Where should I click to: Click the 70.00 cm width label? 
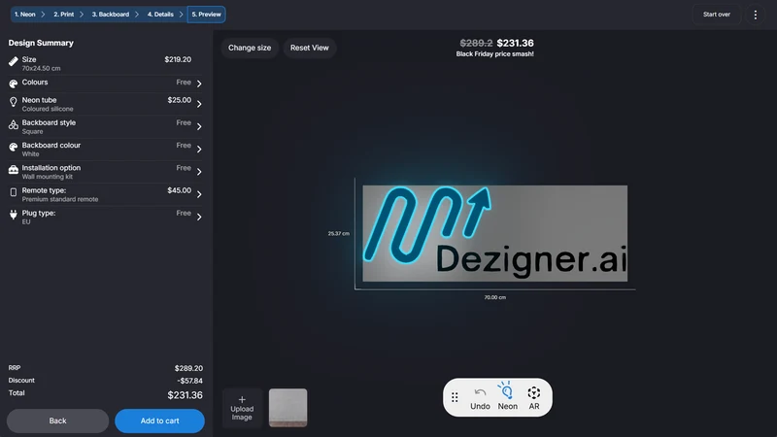pyautogui.click(x=495, y=297)
